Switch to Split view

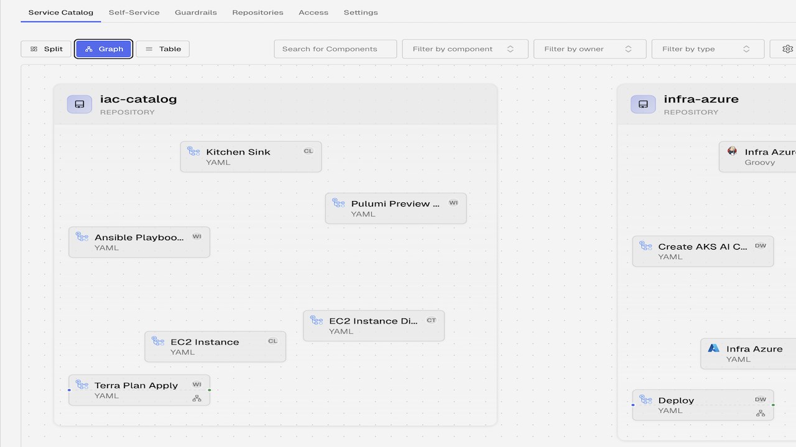tap(46, 49)
